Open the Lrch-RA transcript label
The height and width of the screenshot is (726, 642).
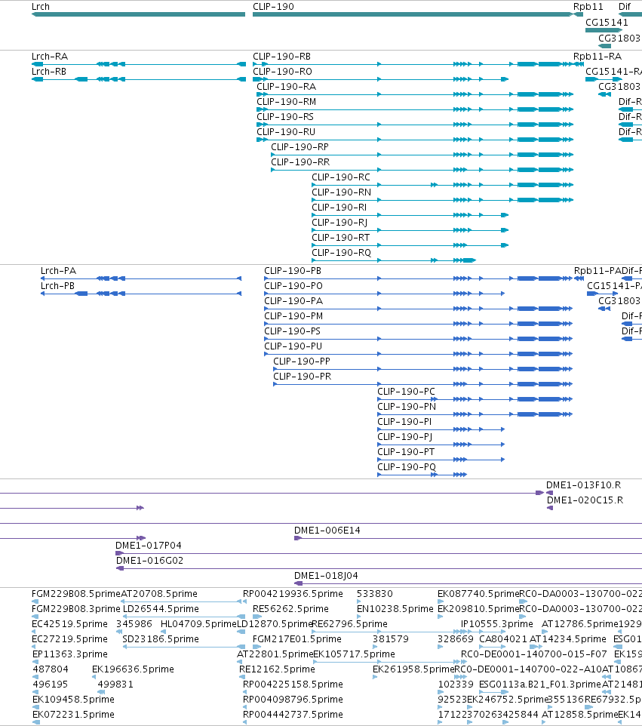coord(50,57)
